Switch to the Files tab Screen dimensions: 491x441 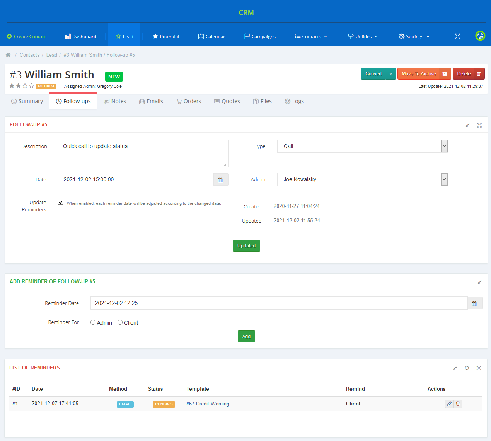click(x=262, y=101)
